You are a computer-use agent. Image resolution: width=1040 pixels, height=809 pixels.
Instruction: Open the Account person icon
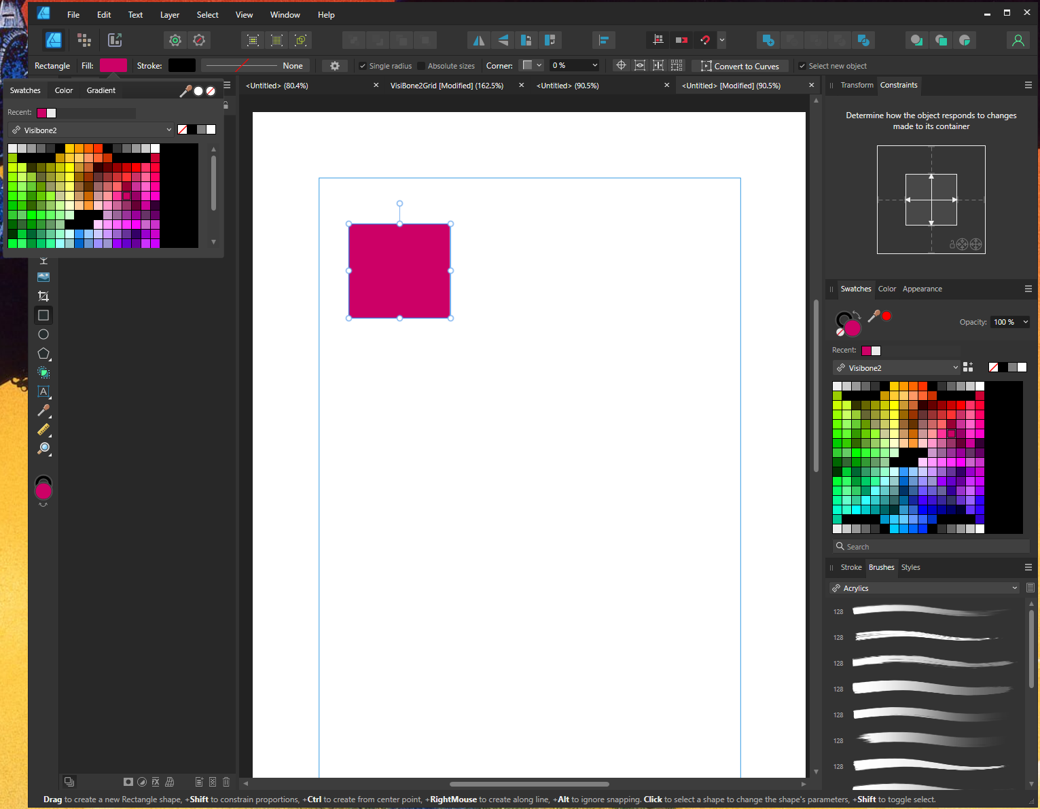(x=1018, y=41)
